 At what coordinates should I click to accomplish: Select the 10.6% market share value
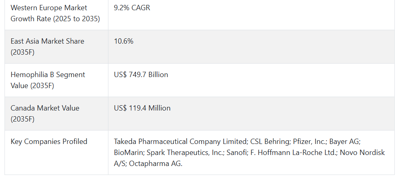(124, 41)
